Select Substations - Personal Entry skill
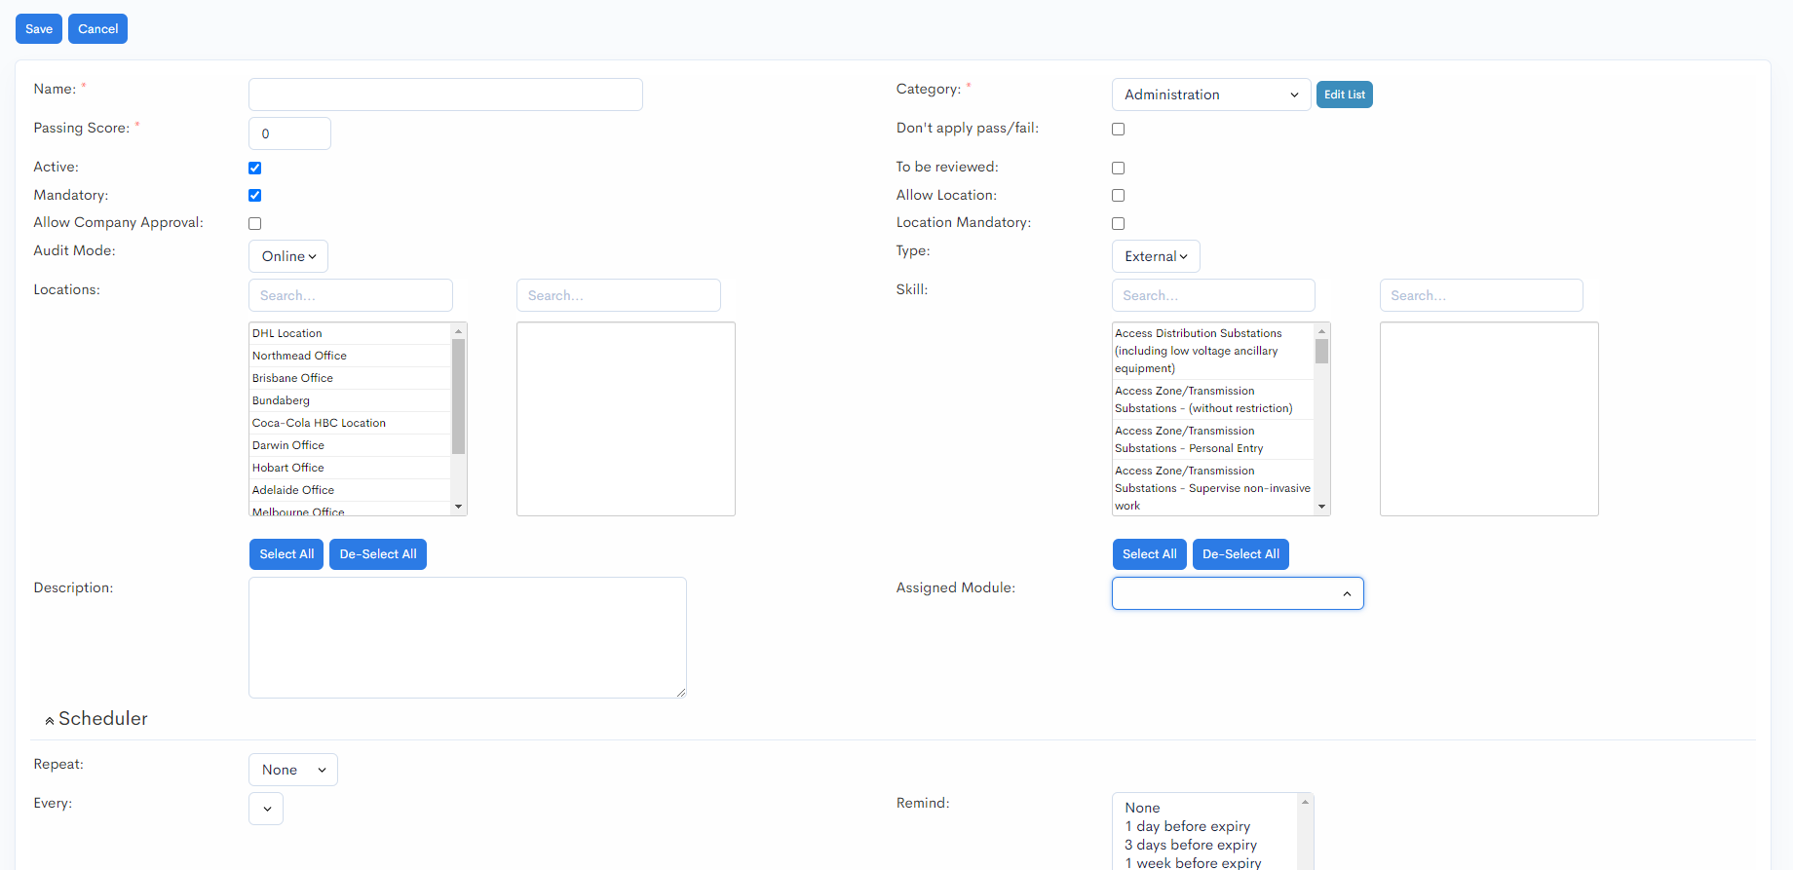This screenshot has width=1793, height=870. click(x=1213, y=439)
